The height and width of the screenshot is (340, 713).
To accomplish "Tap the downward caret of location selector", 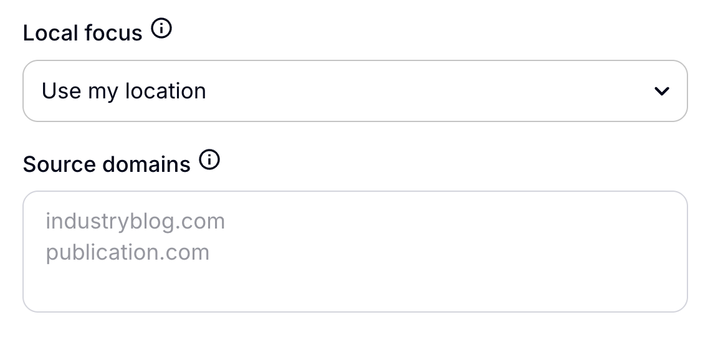I will pyautogui.click(x=661, y=92).
